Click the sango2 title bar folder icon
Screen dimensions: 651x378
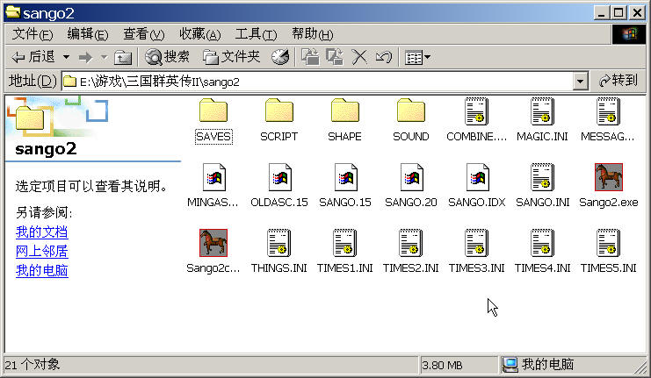[12, 12]
